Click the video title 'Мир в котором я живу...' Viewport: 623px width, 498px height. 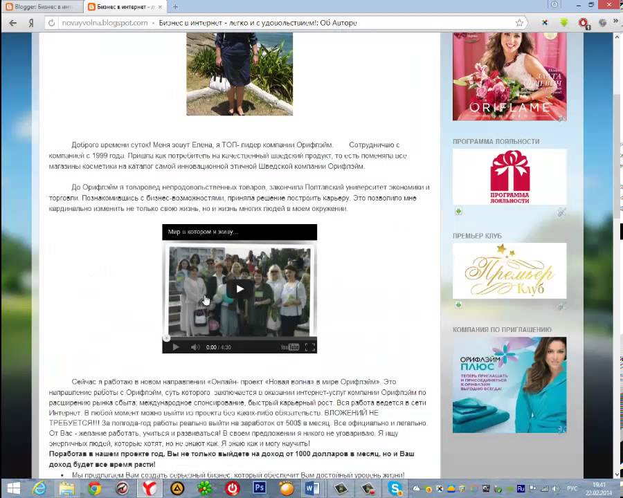coord(203,232)
